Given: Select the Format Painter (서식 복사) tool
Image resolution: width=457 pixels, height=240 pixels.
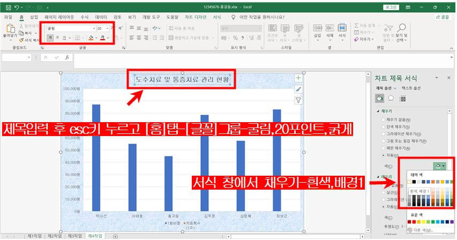Looking at the screenshot, I should click(x=21, y=40).
